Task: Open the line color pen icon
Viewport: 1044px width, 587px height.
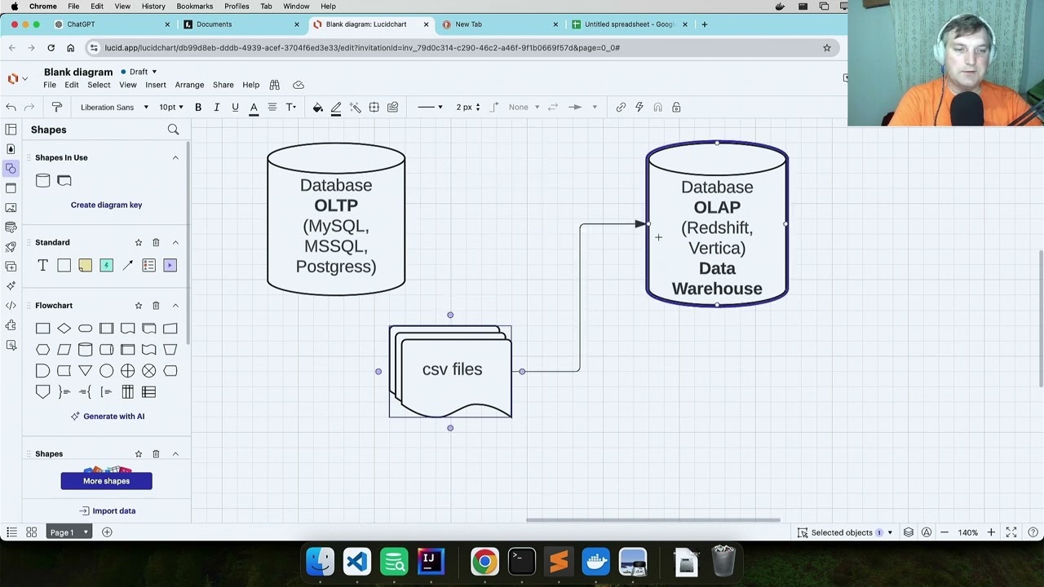Action: (x=336, y=107)
